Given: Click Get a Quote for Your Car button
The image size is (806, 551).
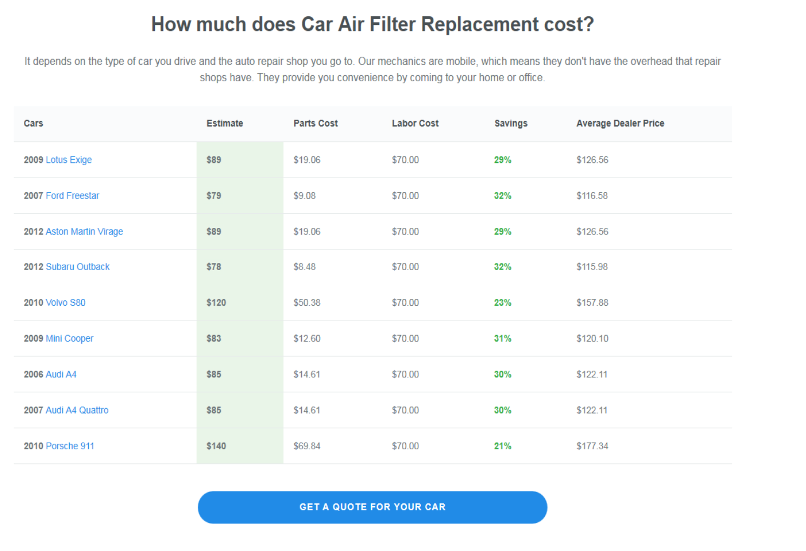Looking at the screenshot, I should click(373, 507).
